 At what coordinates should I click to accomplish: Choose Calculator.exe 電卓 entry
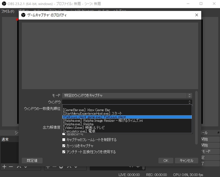pyautogui.click(x=127, y=131)
